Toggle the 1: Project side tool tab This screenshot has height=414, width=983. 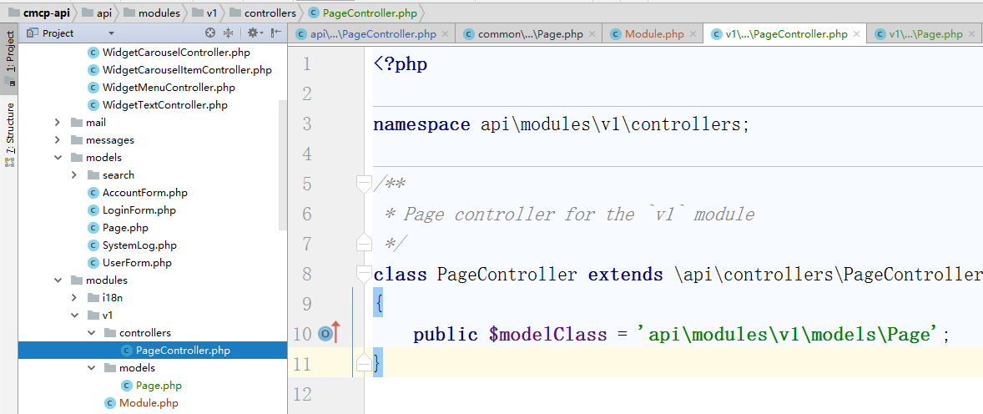click(x=10, y=58)
